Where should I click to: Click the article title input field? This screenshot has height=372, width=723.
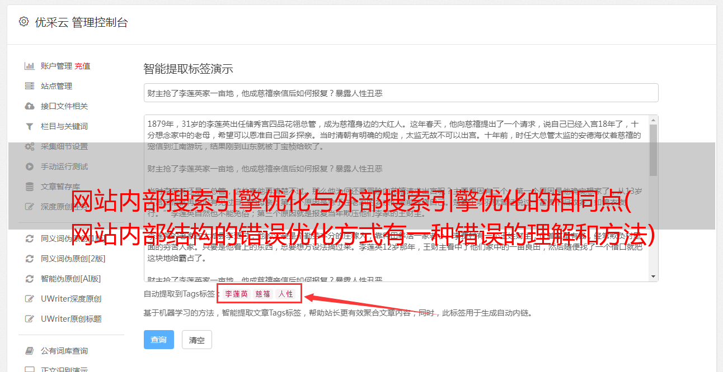click(x=401, y=93)
